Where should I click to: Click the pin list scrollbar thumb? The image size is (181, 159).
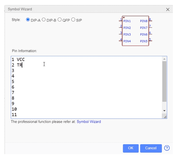pos(164,81)
